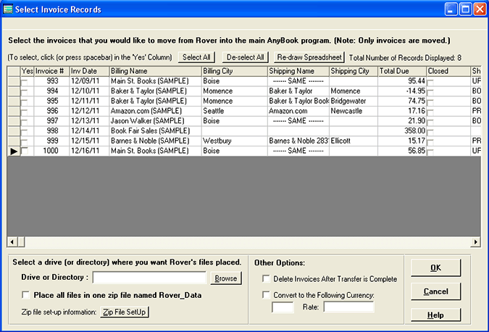Click the currency Rate input field
Image resolution: width=489 pixels, height=332 pixels.
[x=348, y=307]
